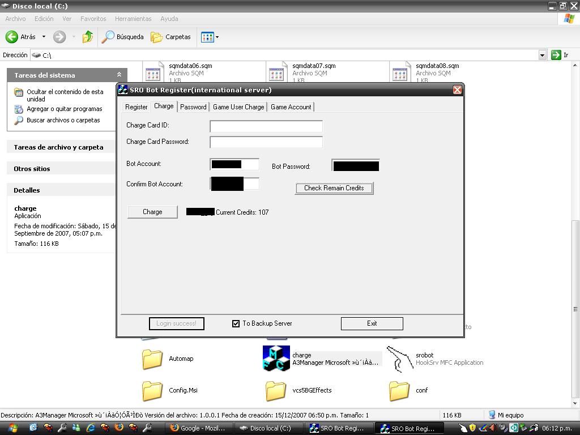The image size is (580, 435).
Task: Expand the address bar dropdown
Action: [x=542, y=55]
